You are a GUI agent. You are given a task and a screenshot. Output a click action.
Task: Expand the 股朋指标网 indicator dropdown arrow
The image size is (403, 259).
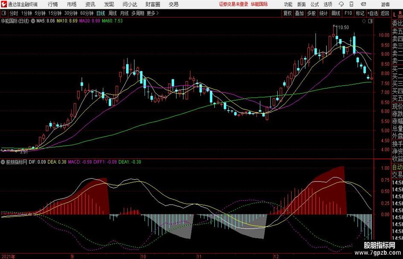click(x=3, y=162)
